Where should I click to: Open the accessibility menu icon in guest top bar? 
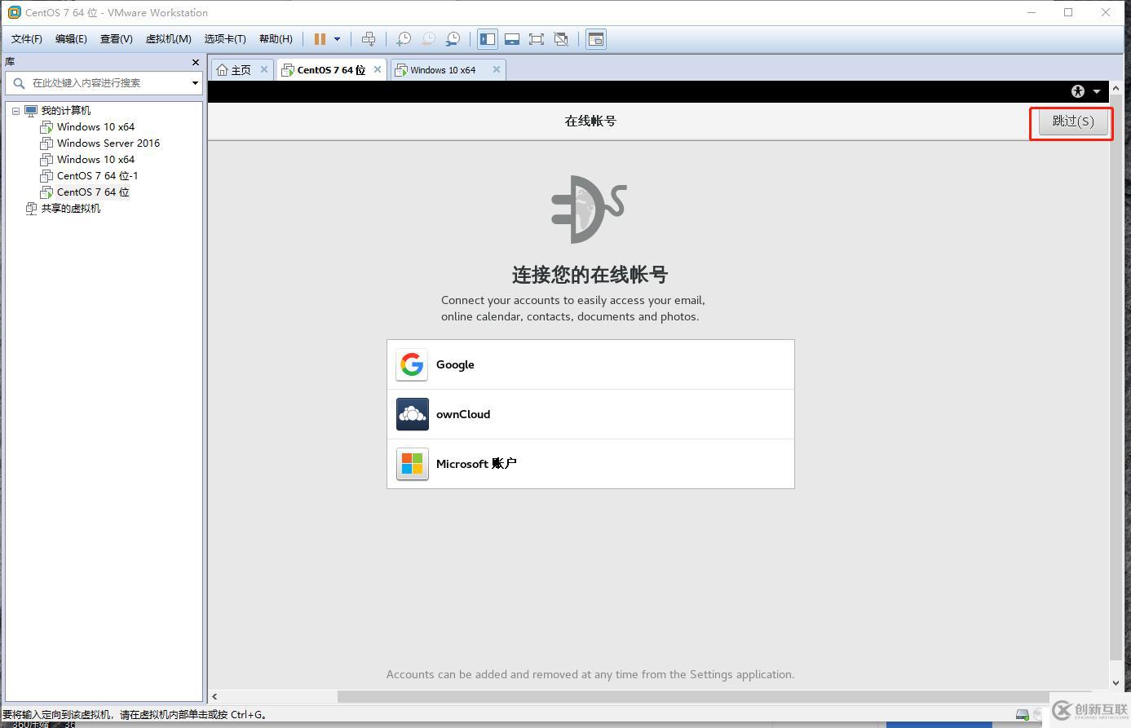(x=1078, y=91)
